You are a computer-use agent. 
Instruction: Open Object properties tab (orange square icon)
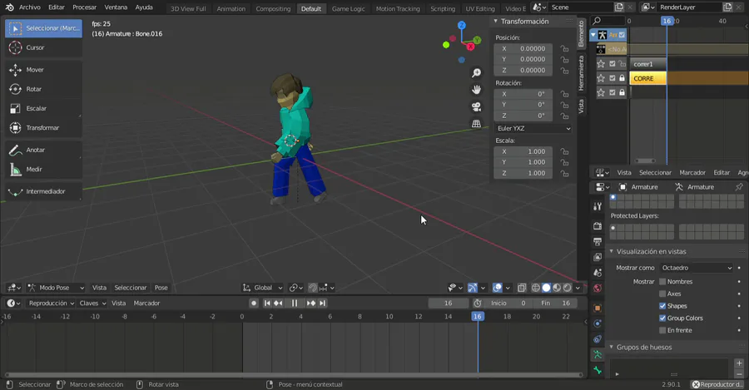(598, 308)
